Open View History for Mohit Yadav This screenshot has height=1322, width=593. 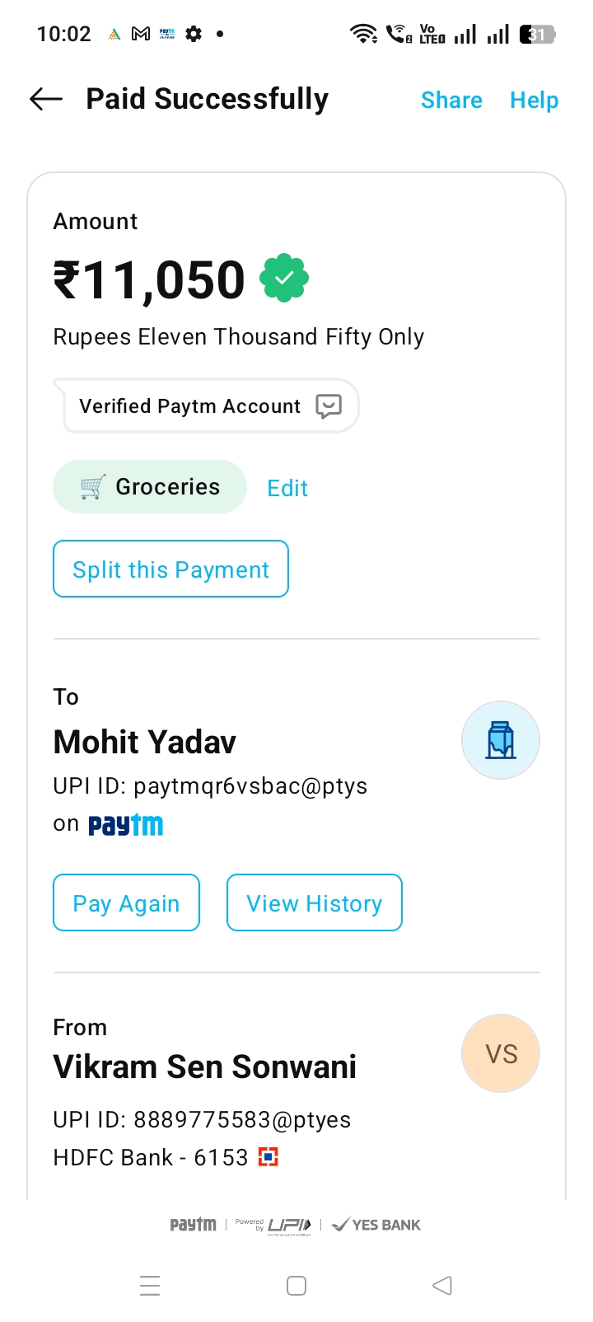click(314, 903)
